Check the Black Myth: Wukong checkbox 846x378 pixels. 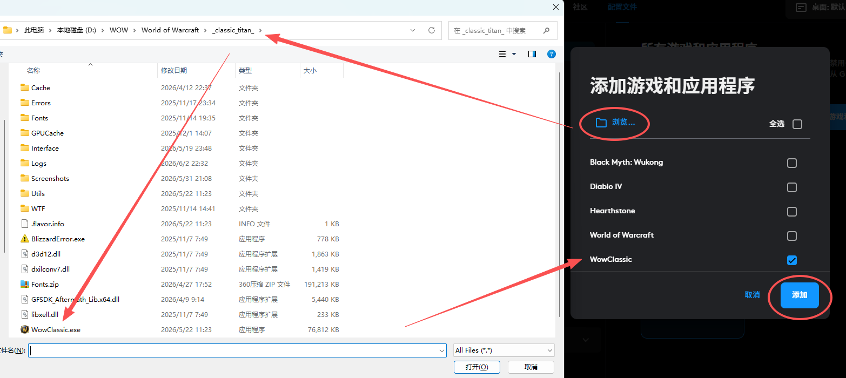(x=792, y=163)
